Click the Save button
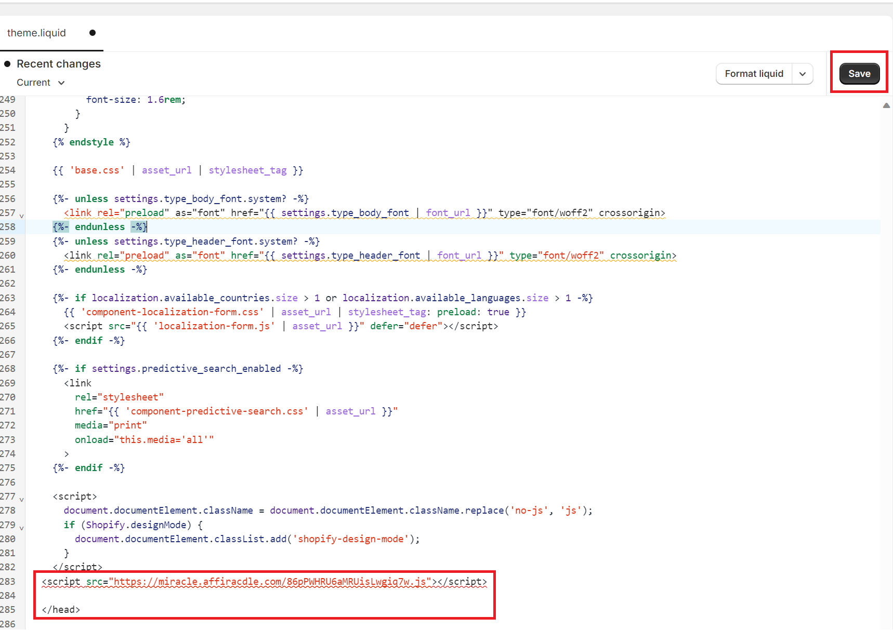 point(859,74)
